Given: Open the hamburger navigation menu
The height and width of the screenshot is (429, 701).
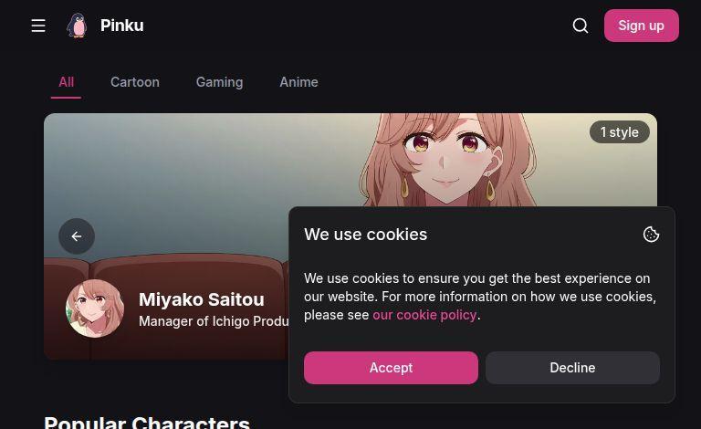Looking at the screenshot, I should [38, 26].
